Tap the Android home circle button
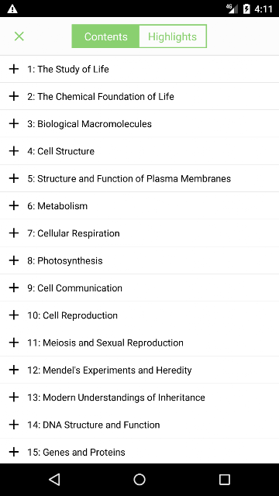 point(139,480)
